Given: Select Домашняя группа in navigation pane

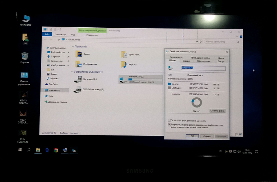Looking at the screenshot, I should (56, 102).
